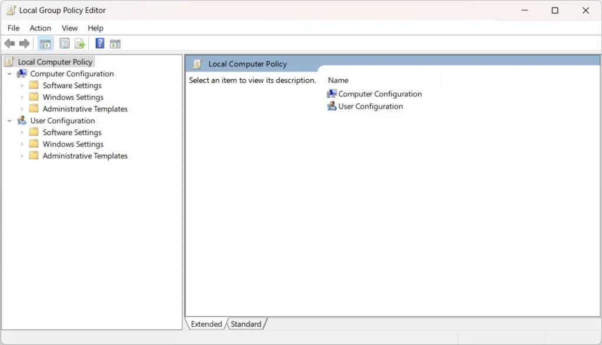Screen dimensions: 602x345
Task: Click the Export List toolbar icon
Action: (x=80, y=43)
